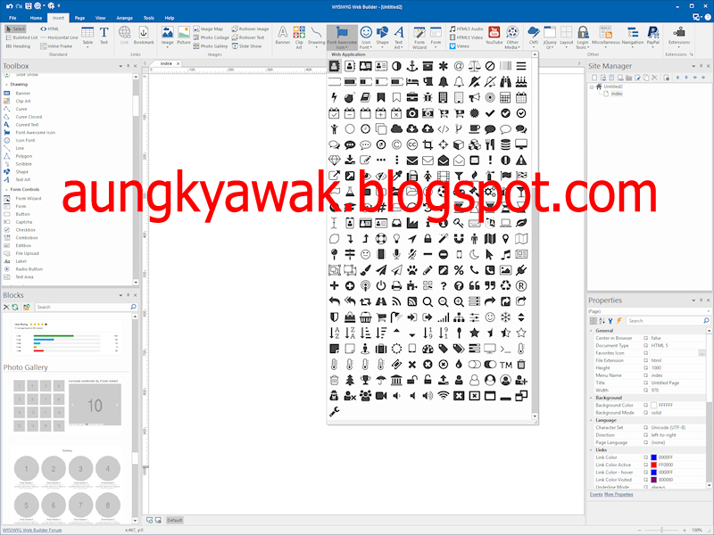The image size is (714, 535).
Task: Click the Default breakpoint button
Action: pyautogui.click(x=174, y=520)
